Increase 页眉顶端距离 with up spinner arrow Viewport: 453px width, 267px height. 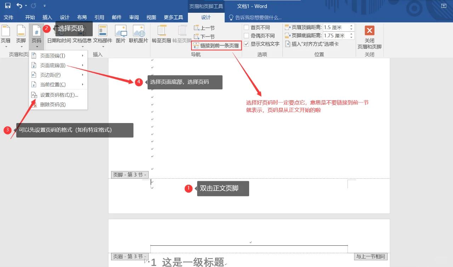(351, 26)
